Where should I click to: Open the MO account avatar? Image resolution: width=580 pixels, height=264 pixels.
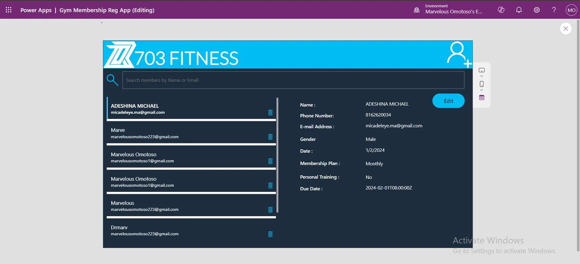click(571, 10)
